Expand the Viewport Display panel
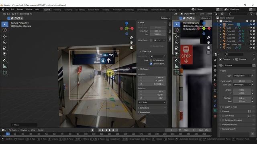257x144 pixels. pyautogui.click(x=229, y=124)
